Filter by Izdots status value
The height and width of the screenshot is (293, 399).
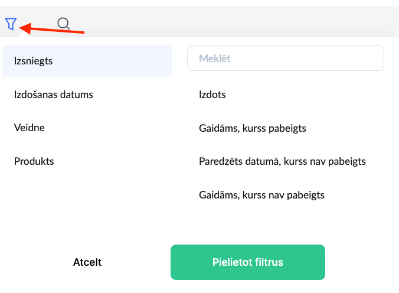coord(212,95)
